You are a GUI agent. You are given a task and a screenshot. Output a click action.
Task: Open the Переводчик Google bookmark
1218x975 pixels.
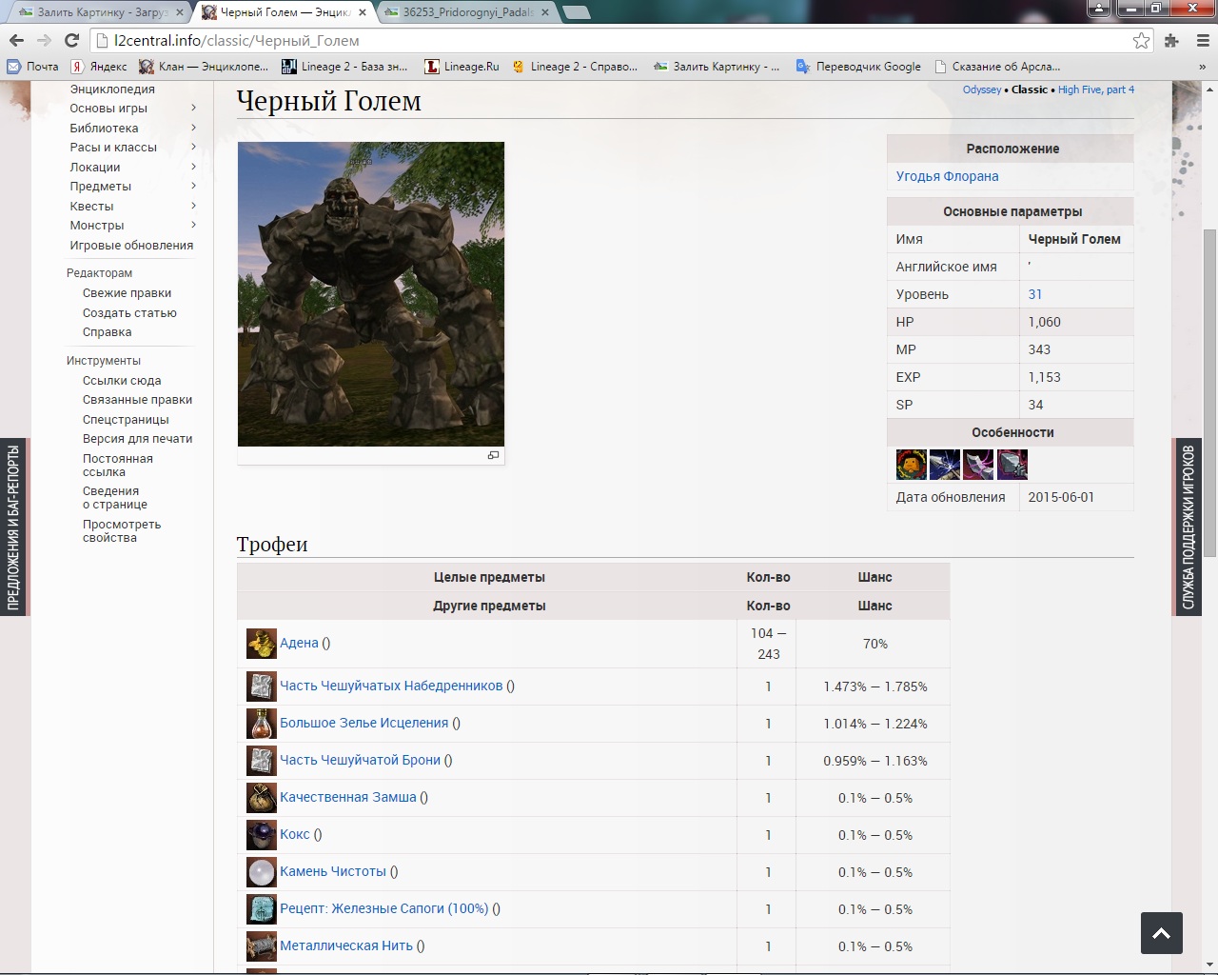click(x=858, y=67)
